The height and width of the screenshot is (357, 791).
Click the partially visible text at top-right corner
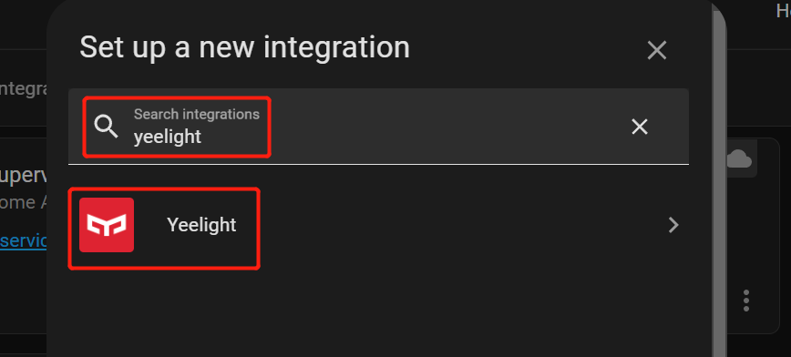pos(783,10)
